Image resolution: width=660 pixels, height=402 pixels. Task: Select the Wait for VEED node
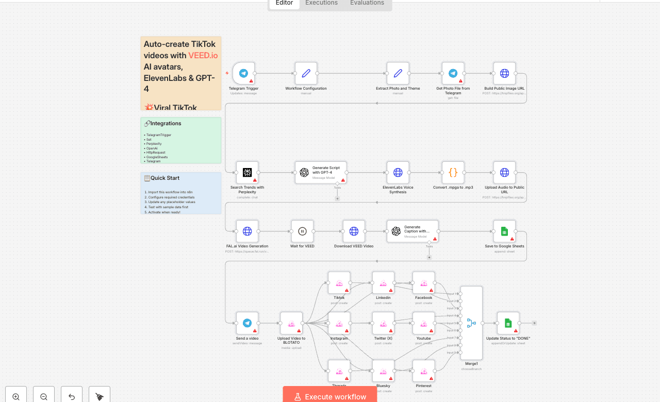tap(302, 231)
